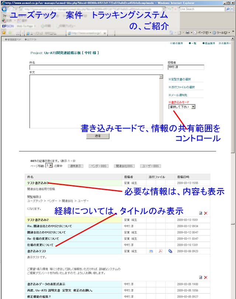Viewport: 236px width, 299px height.
Task: Click the Internet Explorer back arrow button
Action: tap(4, 9)
